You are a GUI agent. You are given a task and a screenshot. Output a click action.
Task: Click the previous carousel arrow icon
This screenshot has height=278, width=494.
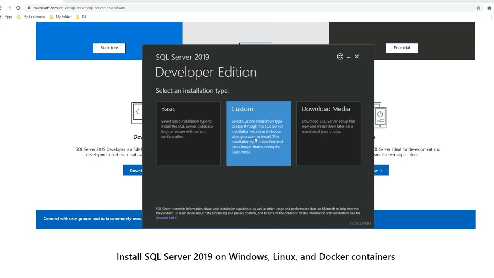click(137, 112)
